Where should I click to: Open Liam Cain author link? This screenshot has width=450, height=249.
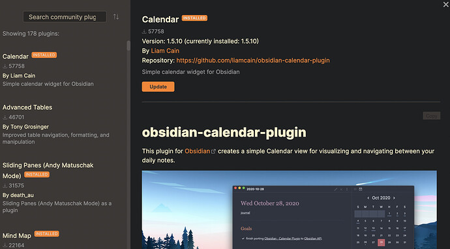(x=165, y=51)
